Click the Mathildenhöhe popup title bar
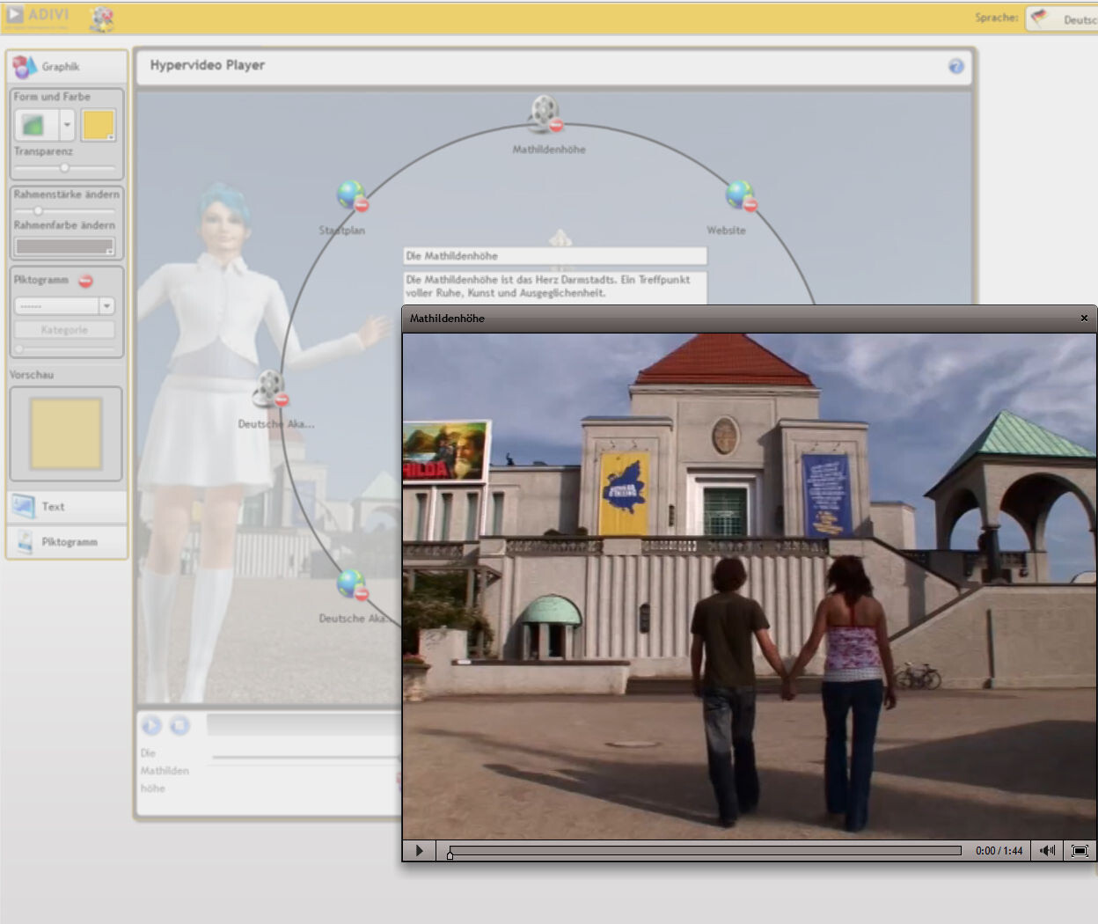This screenshot has height=924, width=1098. pos(750,319)
